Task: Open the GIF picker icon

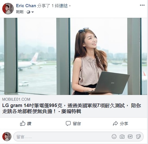Action: [x=130, y=137]
